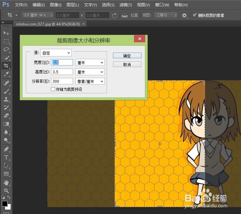Click the 高度(H) height field

coord(62,72)
